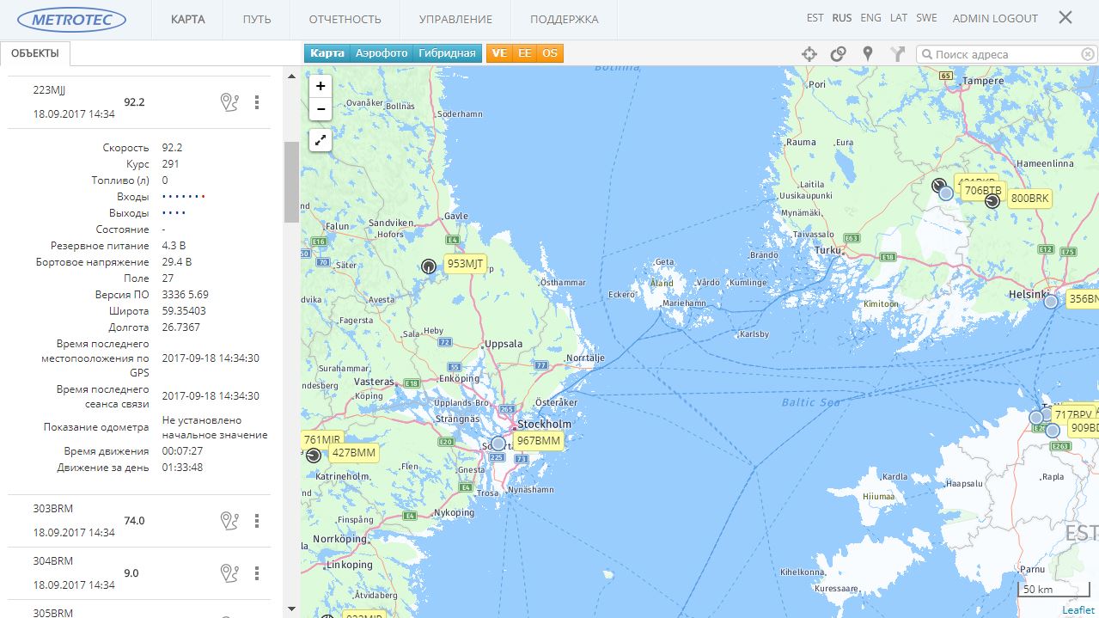Show route track for vehicle 223MJJ

click(x=229, y=102)
